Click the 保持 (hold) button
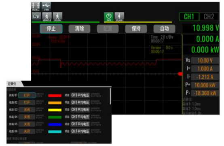 (x=136, y=29)
